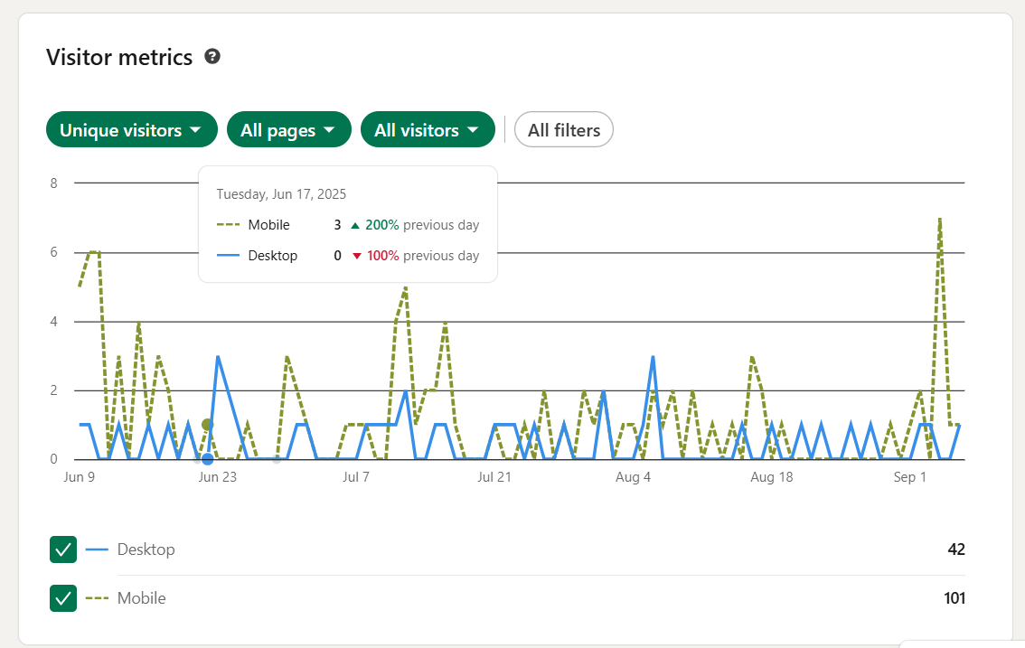Click the Aug 4 axis label

coord(633,476)
